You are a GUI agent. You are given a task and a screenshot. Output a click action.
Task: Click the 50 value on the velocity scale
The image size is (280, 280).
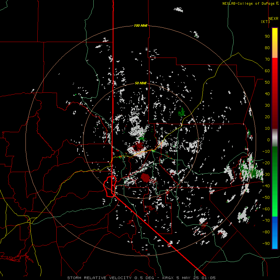click(267, 82)
